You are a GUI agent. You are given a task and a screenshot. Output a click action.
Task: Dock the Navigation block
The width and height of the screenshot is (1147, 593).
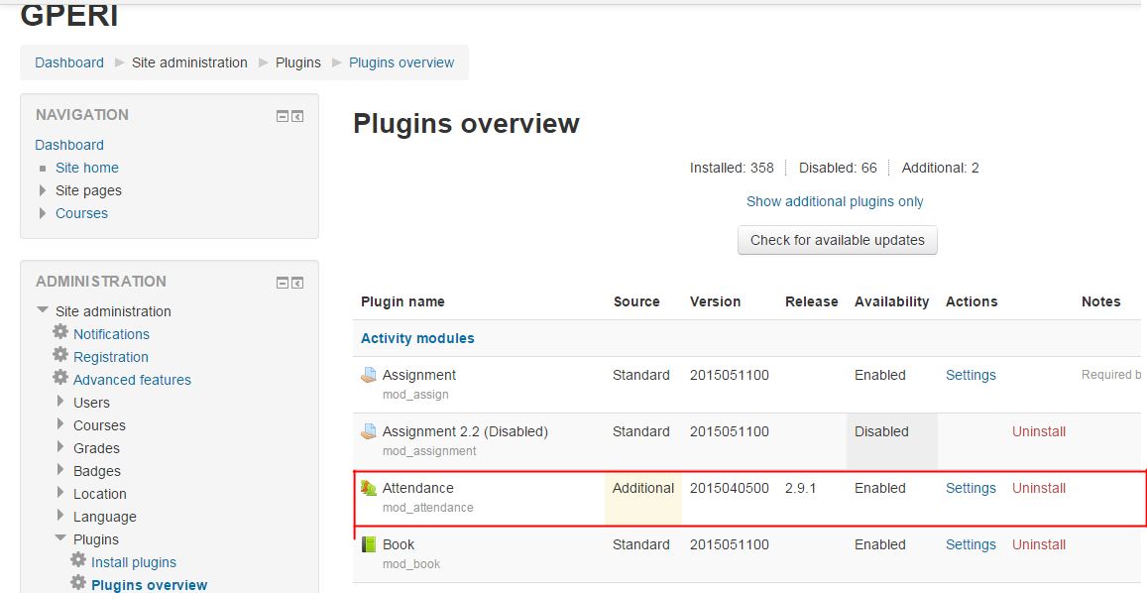pos(297,116)
